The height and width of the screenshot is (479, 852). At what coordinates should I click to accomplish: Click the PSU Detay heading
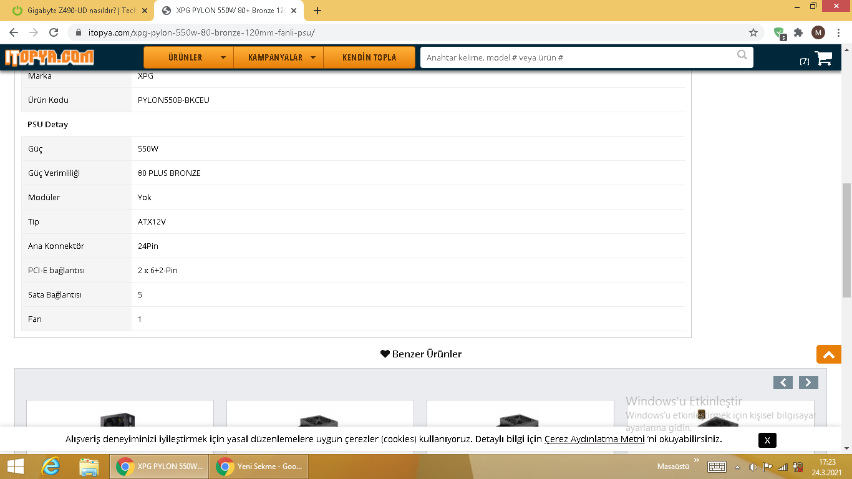(47, 124)
